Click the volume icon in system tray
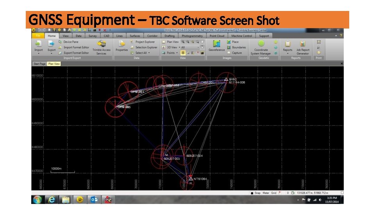This screenshot has height=211, width=375. (x=320, y=200)
